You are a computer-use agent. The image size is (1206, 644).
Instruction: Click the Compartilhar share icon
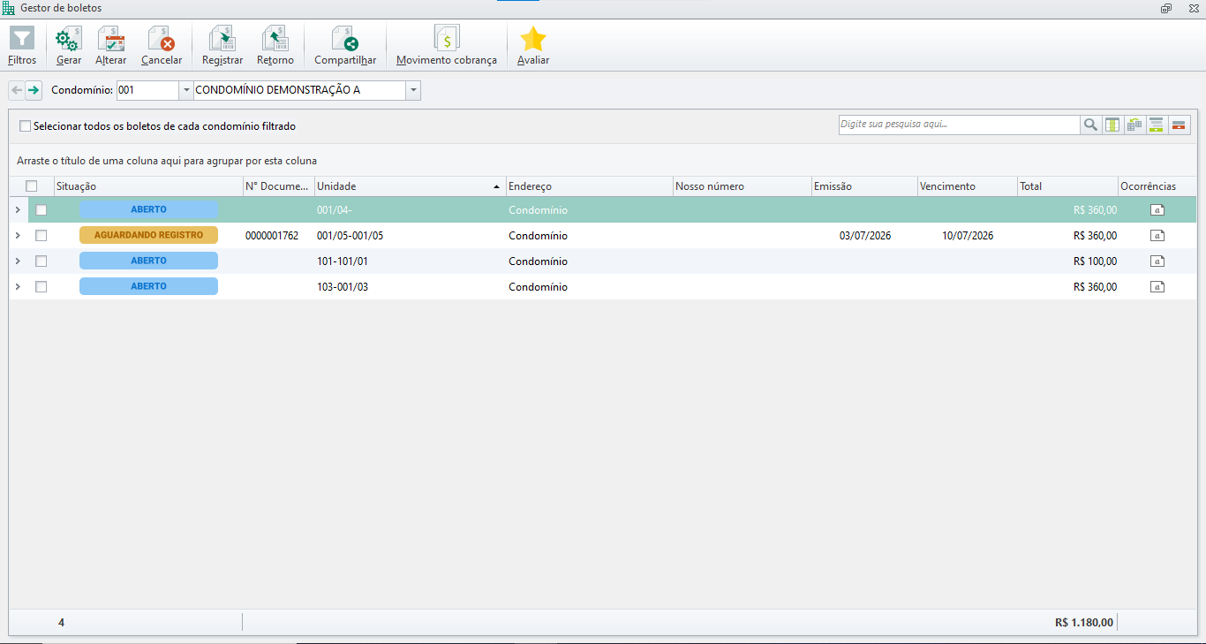[345, 39]
